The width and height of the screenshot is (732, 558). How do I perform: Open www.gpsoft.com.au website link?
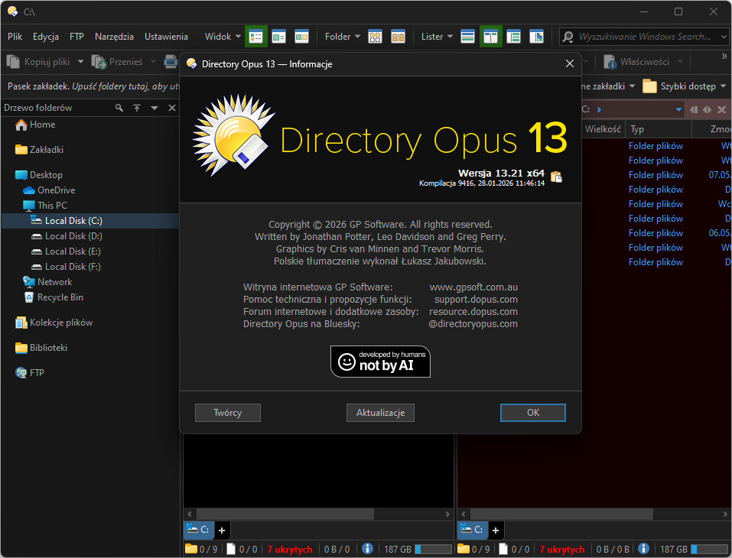(473, 287)
